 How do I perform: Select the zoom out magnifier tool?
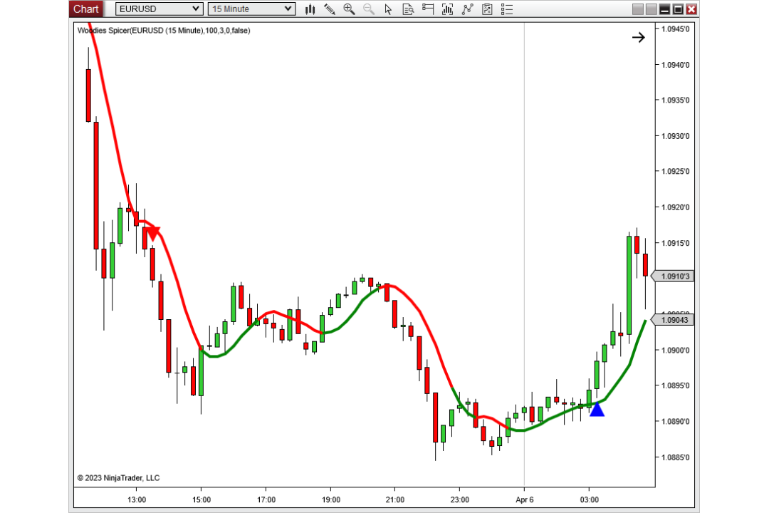[x=369, y=9]
